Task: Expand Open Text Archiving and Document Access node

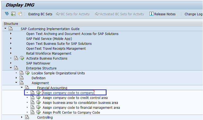Action: [x=11, y=34]
